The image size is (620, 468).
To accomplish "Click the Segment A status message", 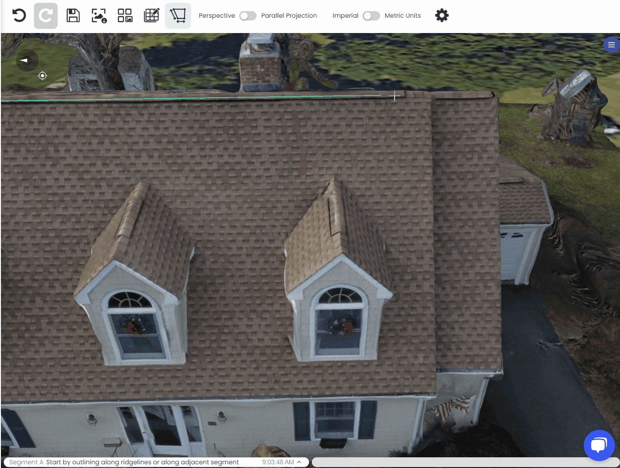I will pos(124,462).
